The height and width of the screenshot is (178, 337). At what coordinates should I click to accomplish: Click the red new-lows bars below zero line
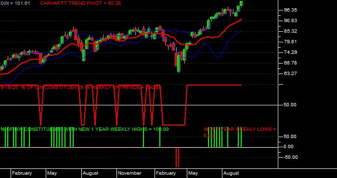pos(177,157)
